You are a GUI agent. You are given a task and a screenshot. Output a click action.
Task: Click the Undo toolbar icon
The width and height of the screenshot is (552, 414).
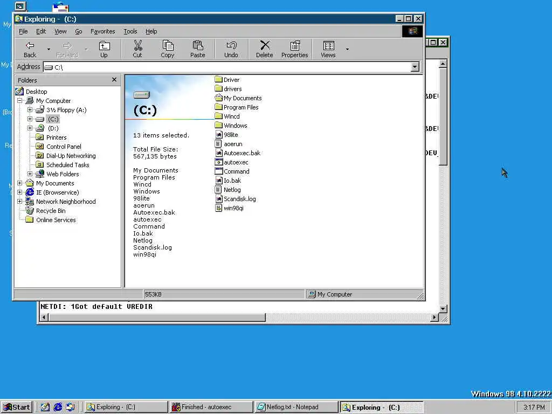click(x=231, y=49)
